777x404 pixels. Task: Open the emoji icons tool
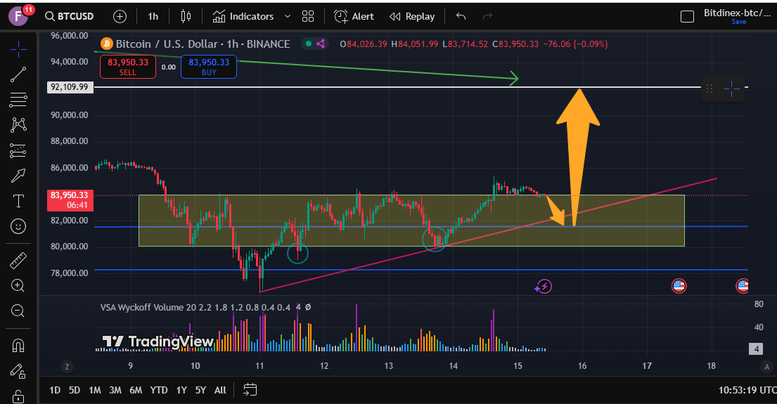[18, 226]
